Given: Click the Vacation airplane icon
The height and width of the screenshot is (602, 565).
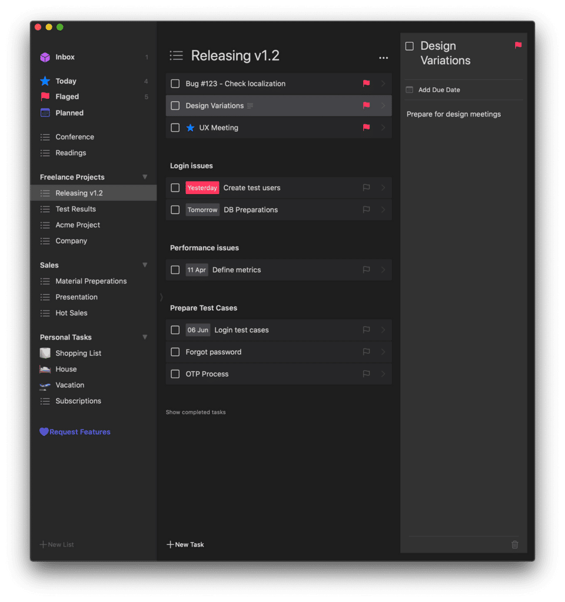Looking at the screenshot, I should (x=45, y=385).
